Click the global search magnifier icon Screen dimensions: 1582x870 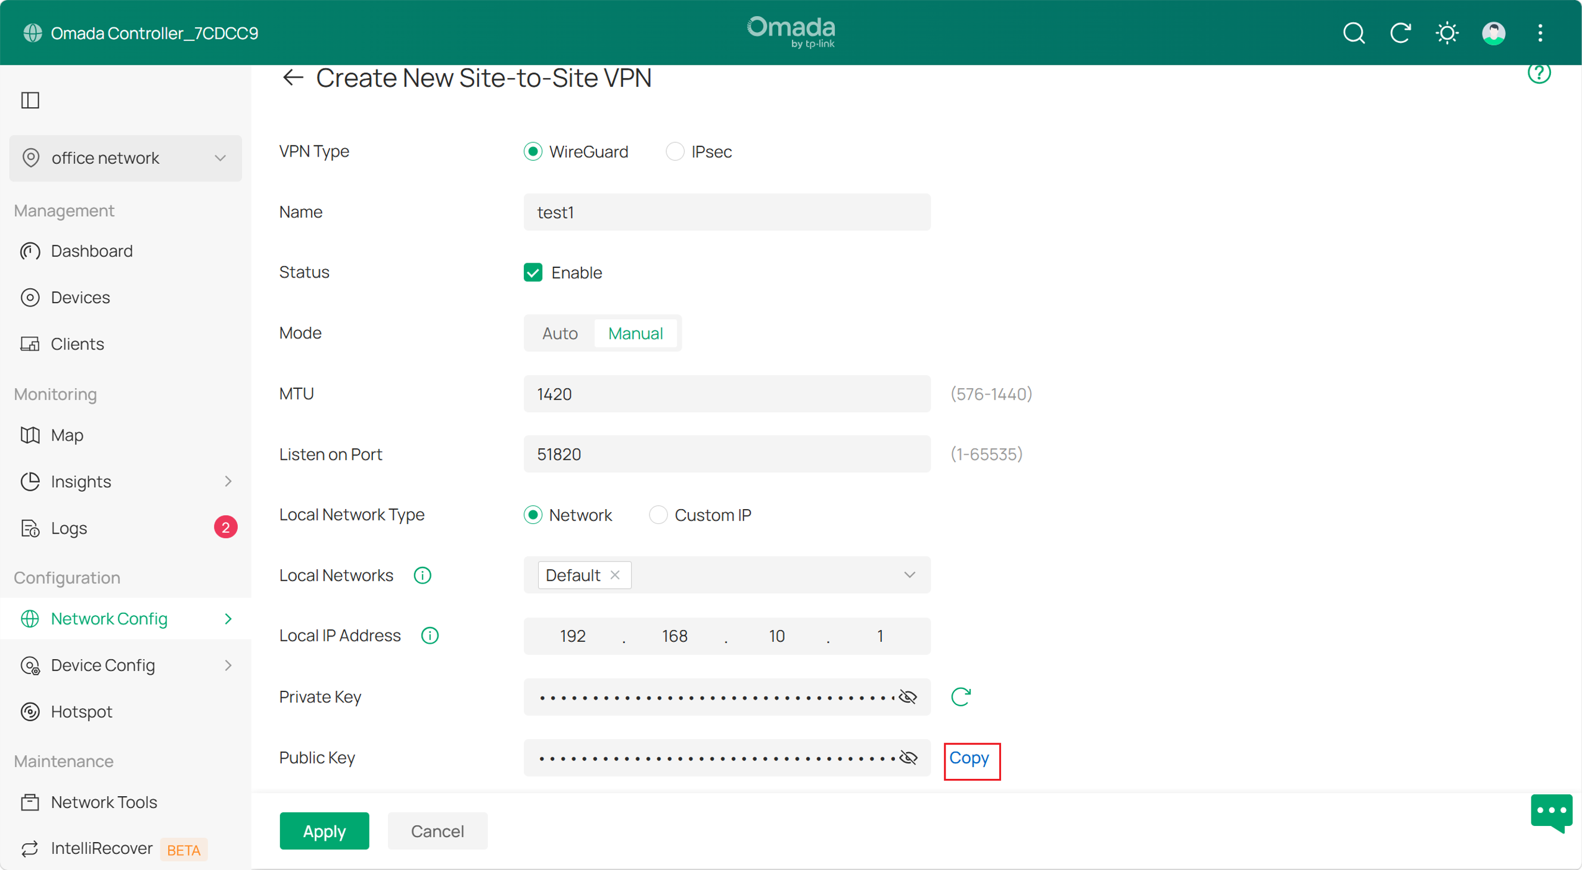(x=1354, y=33)
